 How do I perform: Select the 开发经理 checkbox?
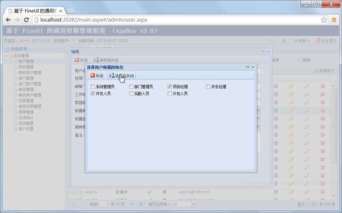pos(208,87)
